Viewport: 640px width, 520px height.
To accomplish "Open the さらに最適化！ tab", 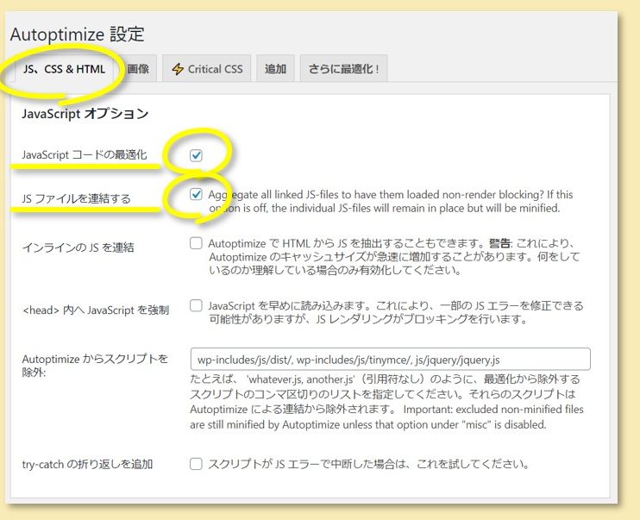I will (x=343, y=69).
